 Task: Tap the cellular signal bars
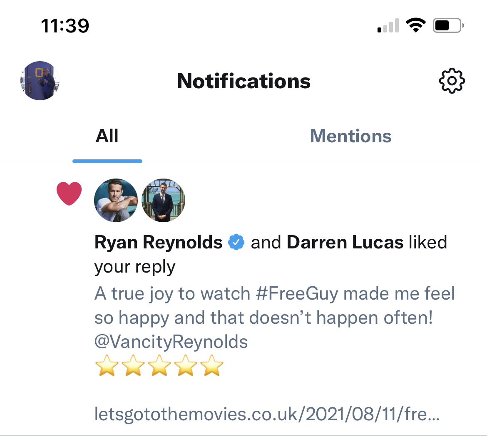tap(388, 26)
